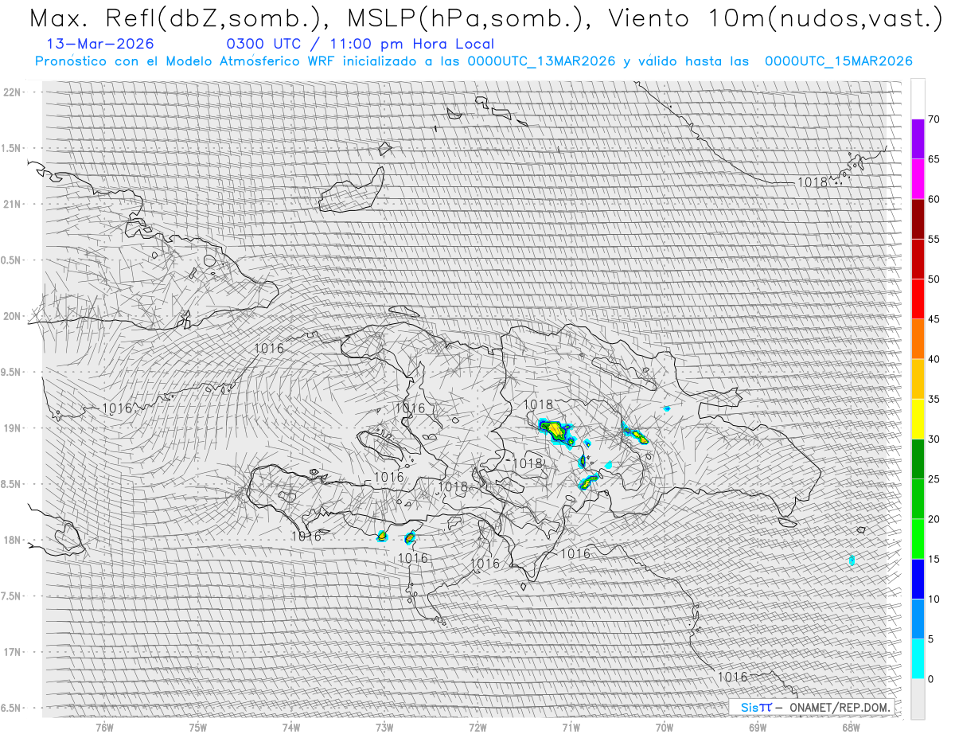Click the '20N' latitude axis label
955x738 pixels.
pyautogui.click(x=12, y=316)
